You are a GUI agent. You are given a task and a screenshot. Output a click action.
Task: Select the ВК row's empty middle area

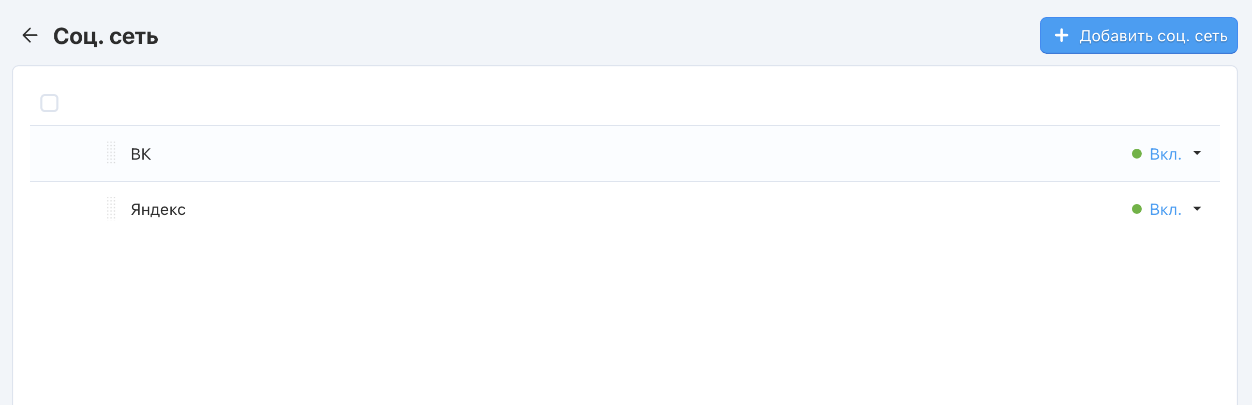(621, 154)
